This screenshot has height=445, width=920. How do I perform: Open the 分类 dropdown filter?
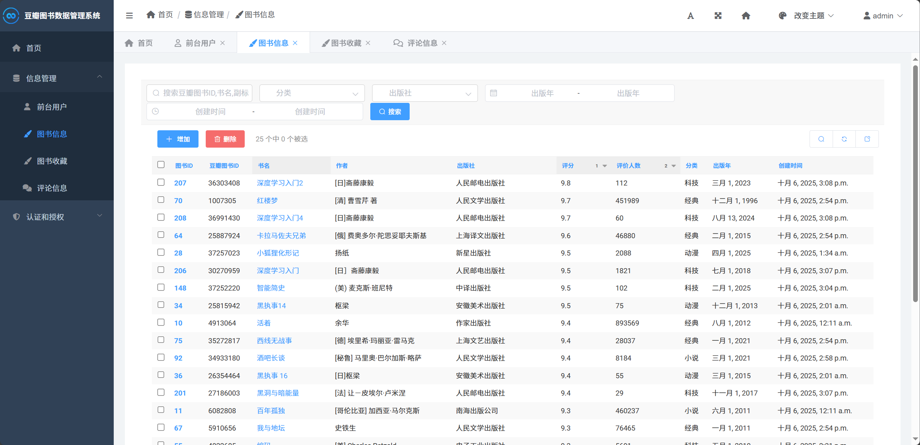click(311, 93)
